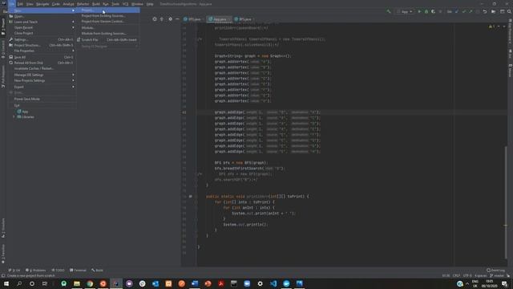This screenshot has height=289, width=513.
Task: Open the TODO tool window
Action: tap(58, 270)
